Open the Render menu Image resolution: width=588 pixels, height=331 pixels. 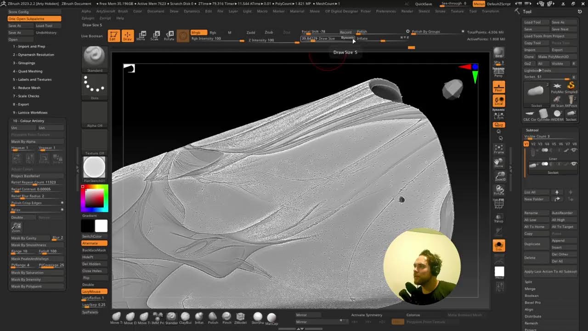(407, 11)
